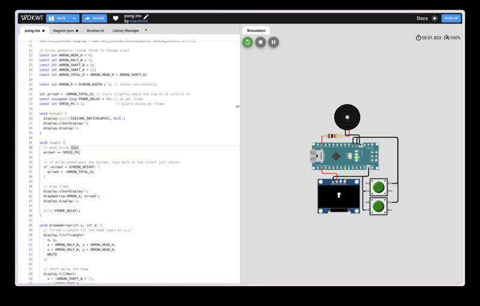Image resolution: width=480 pixels, height=306 pixels.
Task: Open the Save options dropdown arrow
Action: (73, 18)
